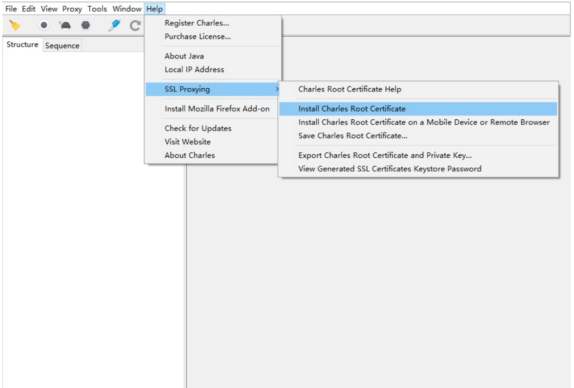Choose Export Charles Root Certificate and Private Key...
This screenshot has height=388, width=574.
pyautogui.click(x=418, y=156)
